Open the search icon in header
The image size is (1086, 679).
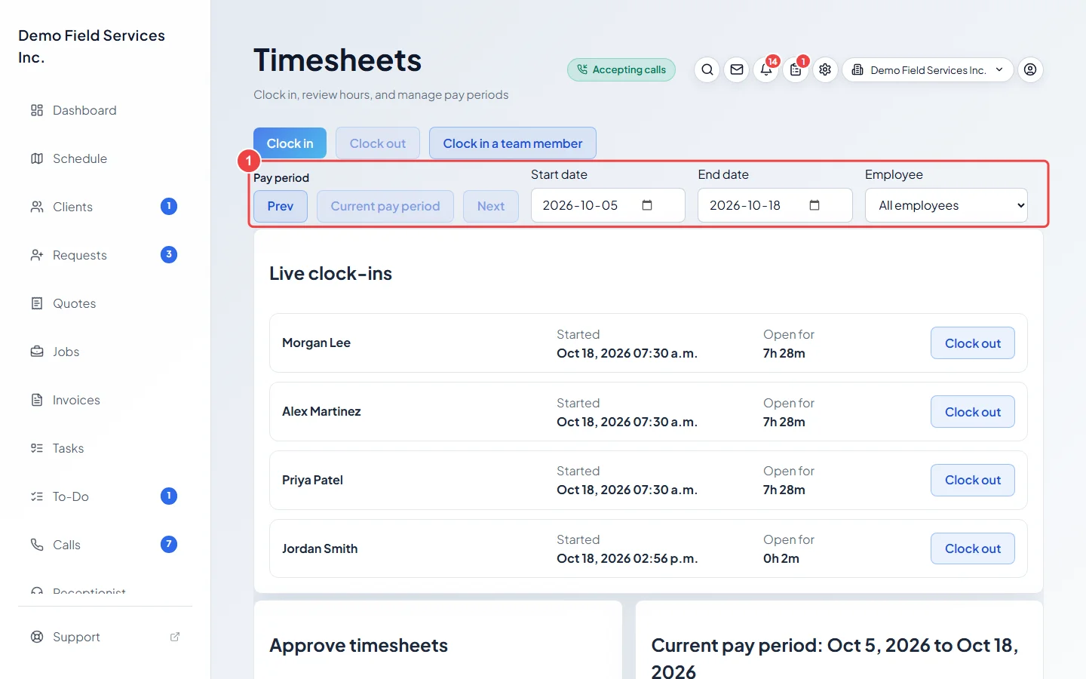click(707, 69)
